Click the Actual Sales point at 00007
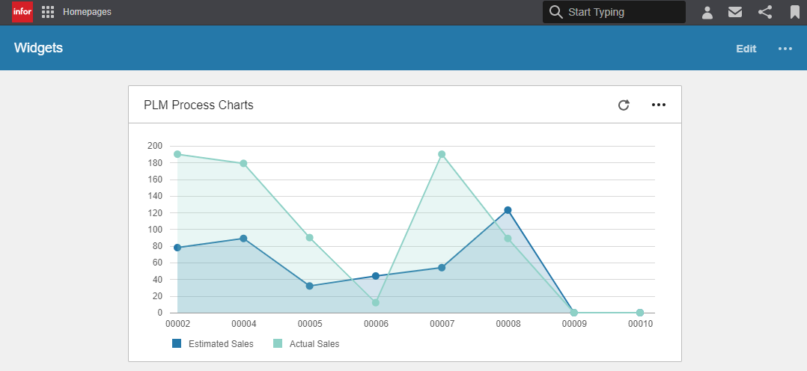The height and width of the screenshot is (371, 807). pos(442,154)
